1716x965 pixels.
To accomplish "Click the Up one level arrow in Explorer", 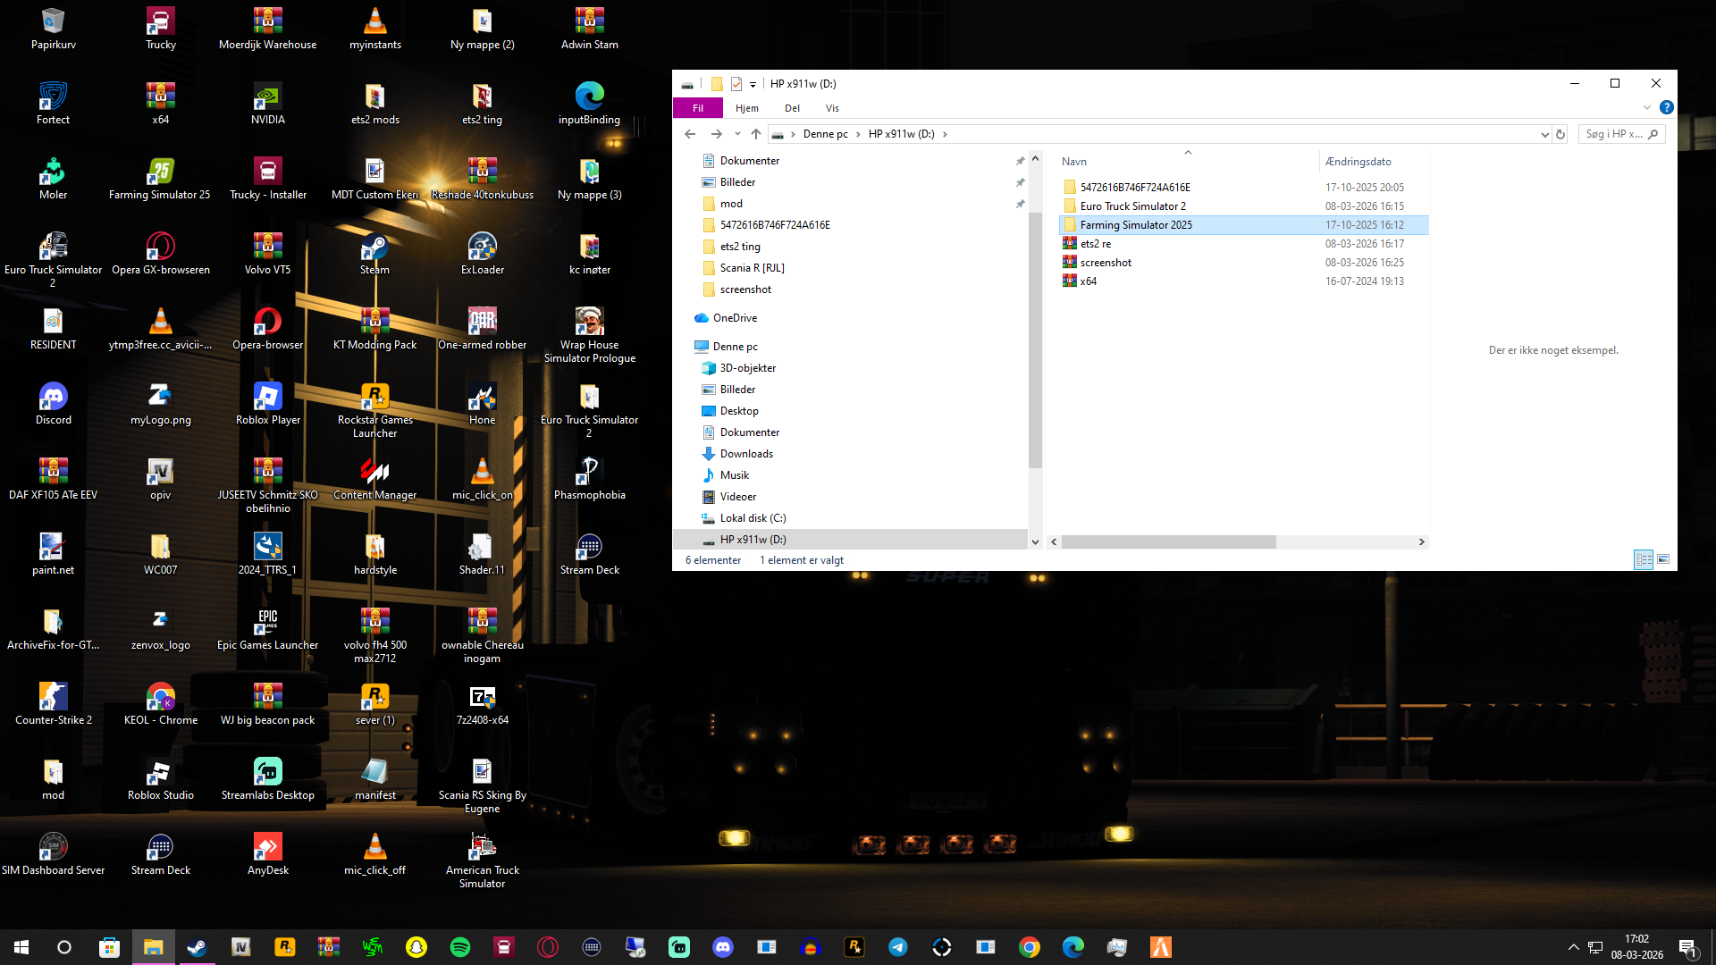I will 756,134.
